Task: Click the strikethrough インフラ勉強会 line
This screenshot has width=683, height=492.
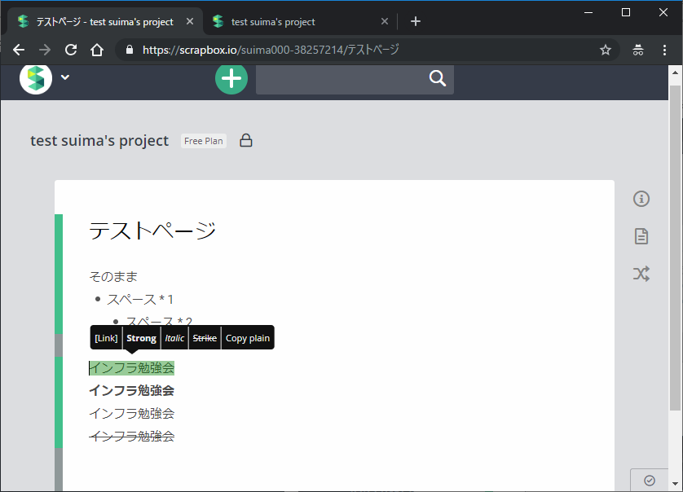Action: click(x=131, y=436)
